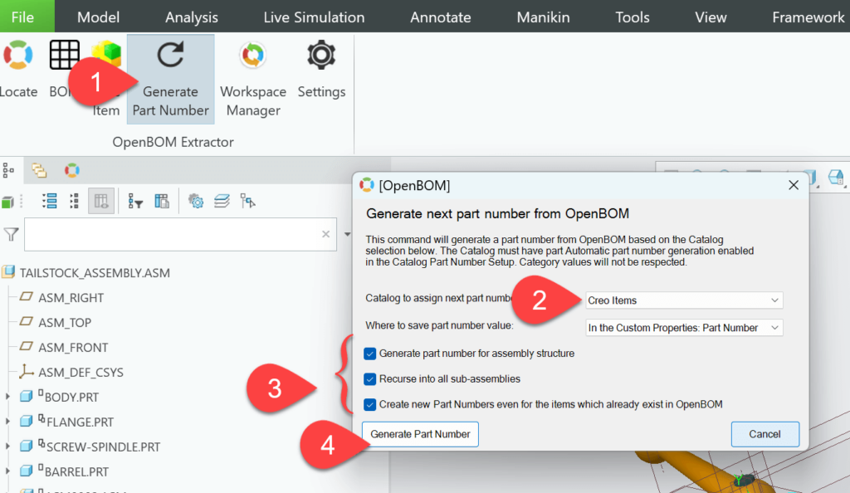850x493 pixels.
Task: Click the view icon at graphics toolbar's right end
Action: point(836,177)
